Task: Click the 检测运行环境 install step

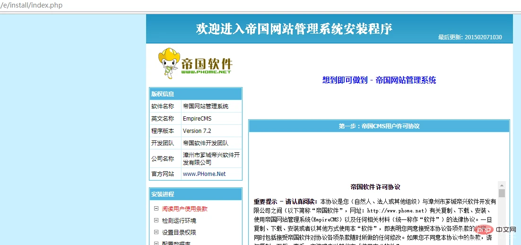Action: [x=179, y=220]
